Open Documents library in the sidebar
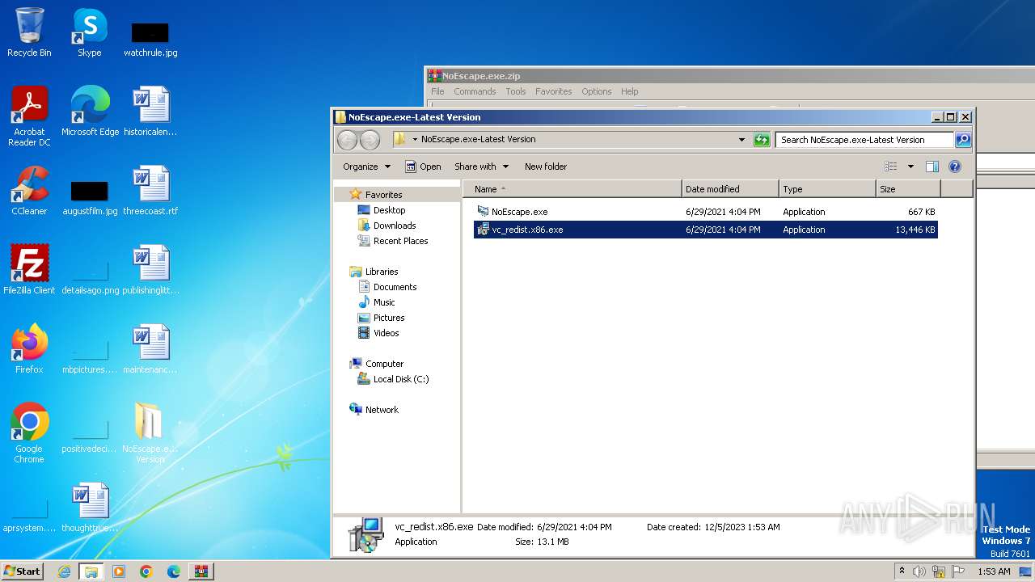Screen dimensions: 1035x582 point(395,287)
